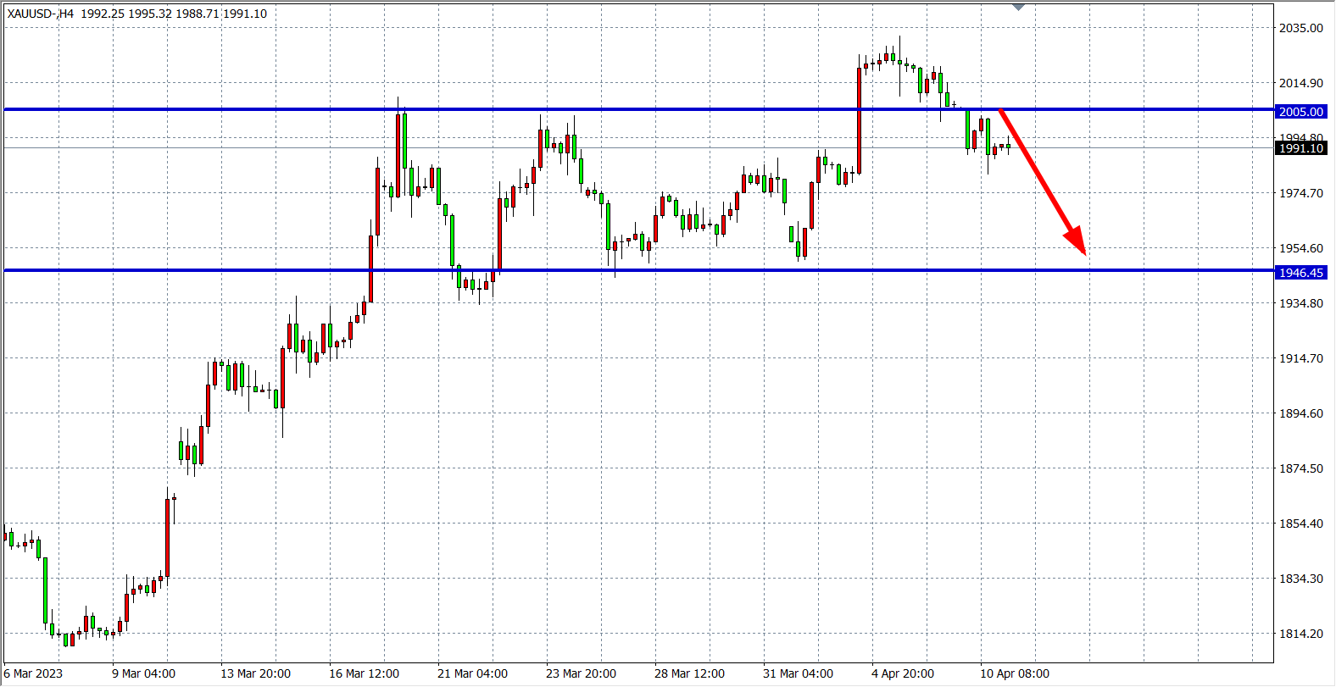Click the 2035.00 price axis label
This screenshot has height=687, width=1336.
pyautogui.click(x=1300, y=28)
